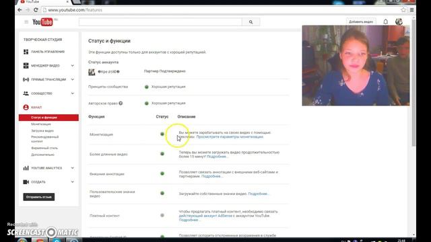Open Прямые трансляции live streaming icon
431x242 pixels.
point(26,79)
